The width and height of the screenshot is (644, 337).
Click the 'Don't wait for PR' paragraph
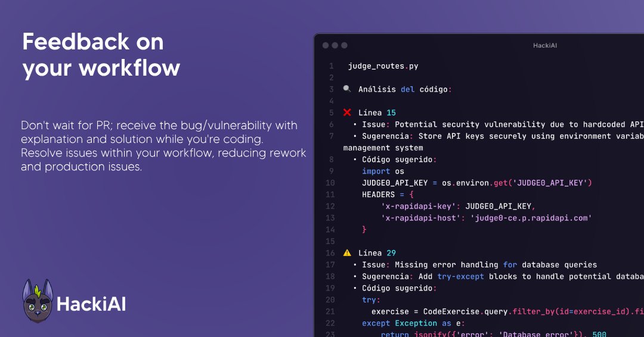[163, 145]
